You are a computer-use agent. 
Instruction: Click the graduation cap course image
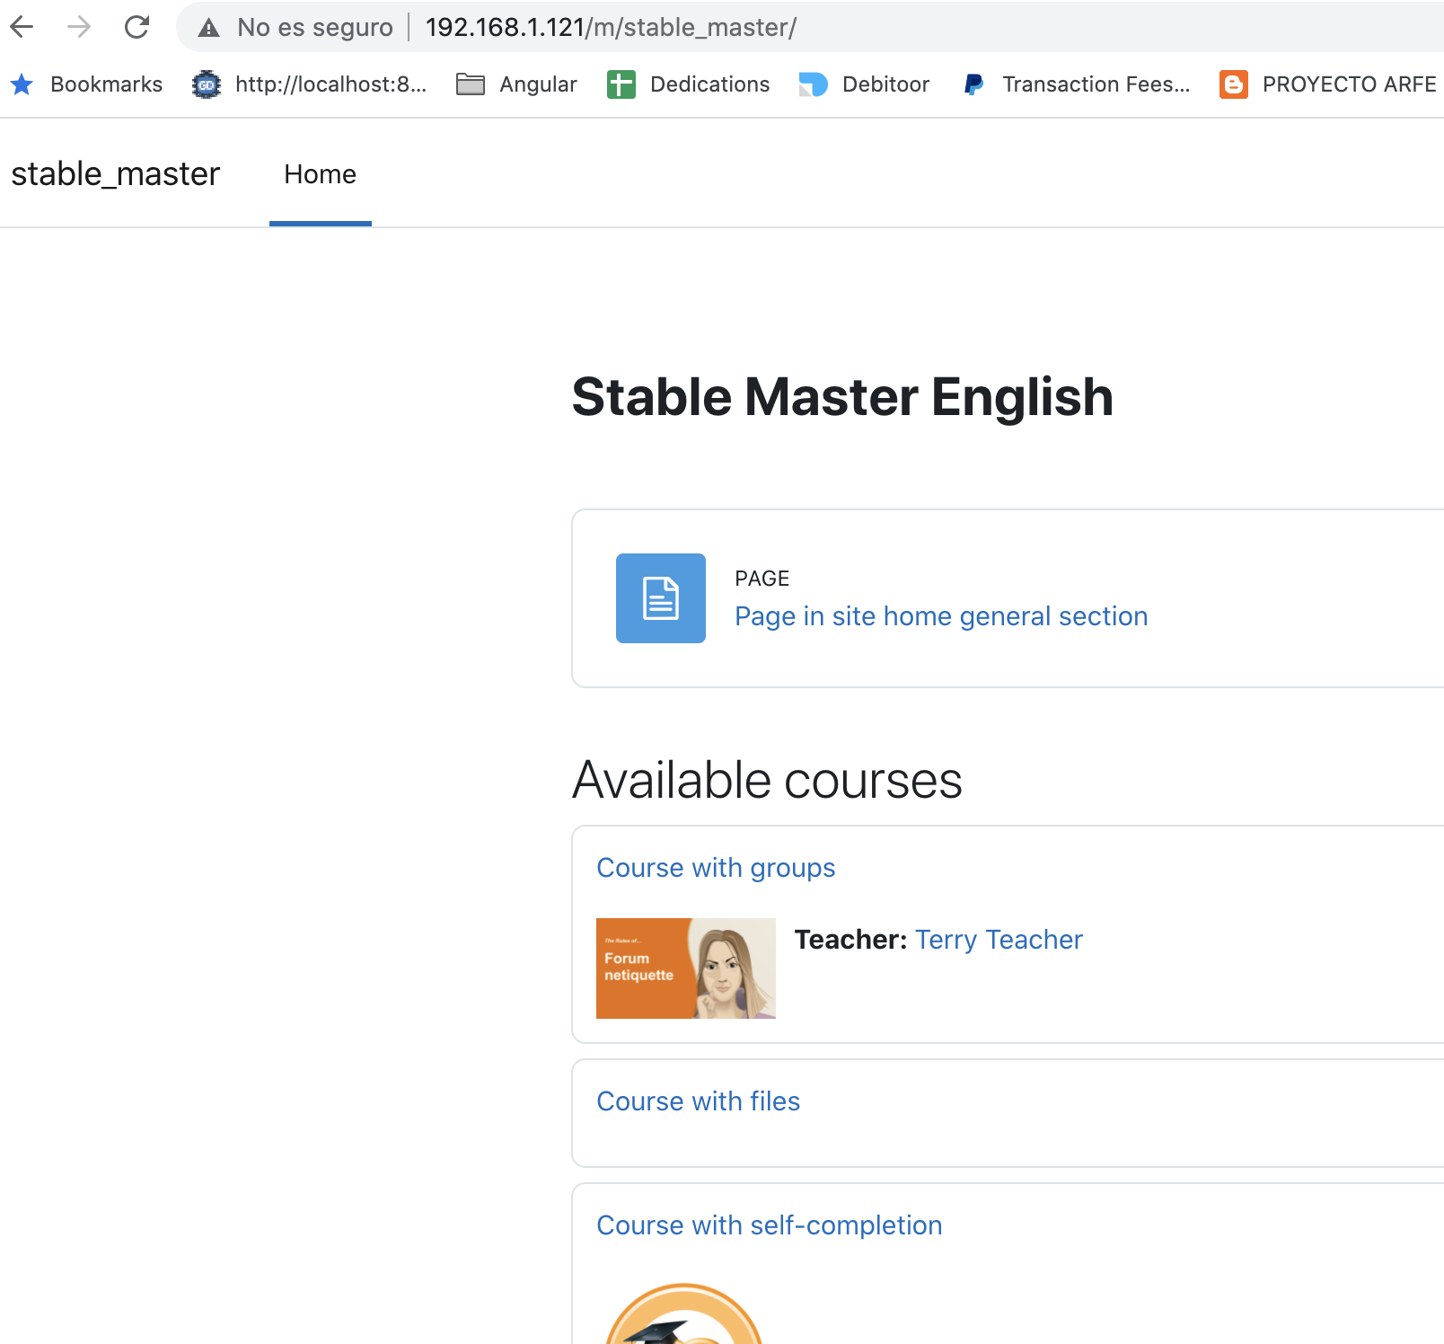(684, 1313)
